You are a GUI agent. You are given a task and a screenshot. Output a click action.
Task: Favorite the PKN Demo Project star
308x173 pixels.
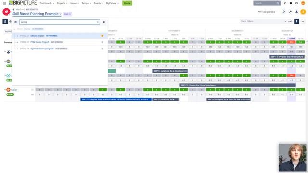click(x=102, y=42)
